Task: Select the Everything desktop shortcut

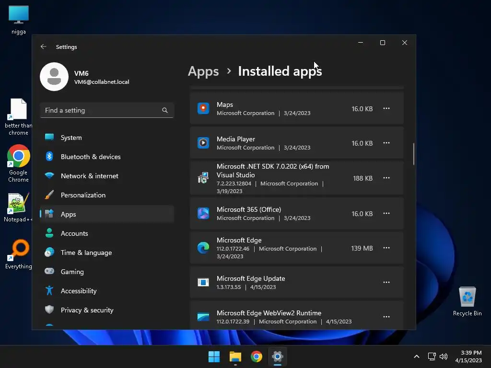Action: click(x=19, y=254)
